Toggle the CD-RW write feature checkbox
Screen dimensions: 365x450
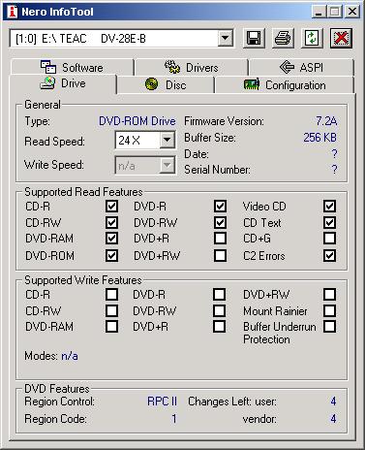pyautogui.click(x=111, y=310)
